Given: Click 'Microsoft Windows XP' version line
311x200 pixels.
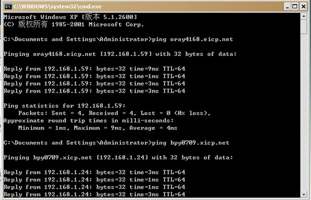Looking at the screenshot, I should click(x=70, y=17).
